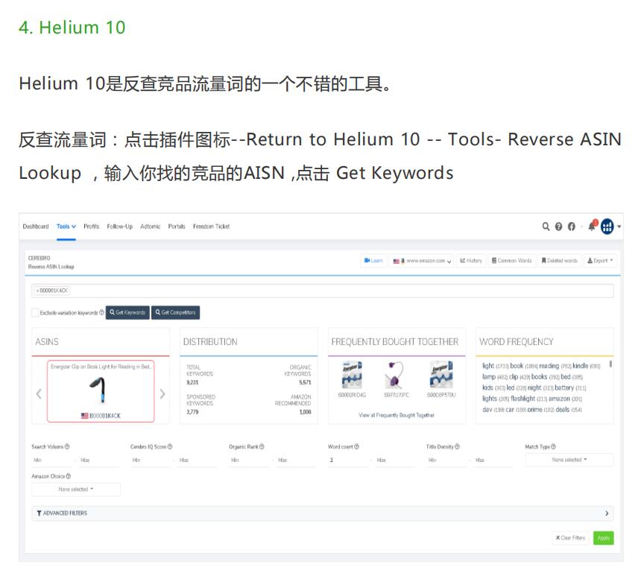The height and width of the screenshot is (582, 644).
Task: Open the help question mark icon
Action: tap(558, 227)
